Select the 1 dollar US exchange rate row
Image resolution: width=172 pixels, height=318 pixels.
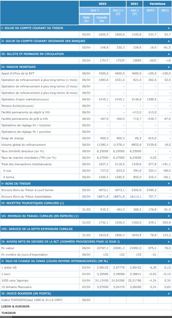[x=86, y=268]
